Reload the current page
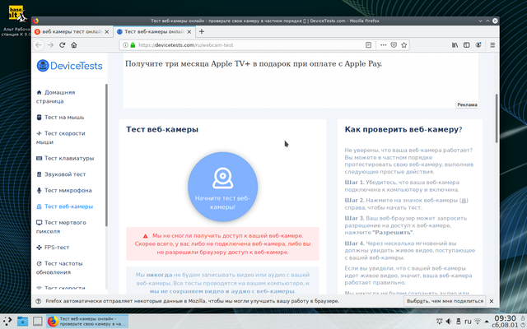The height and width of the screenshot is (329, 527). (63, 45)
